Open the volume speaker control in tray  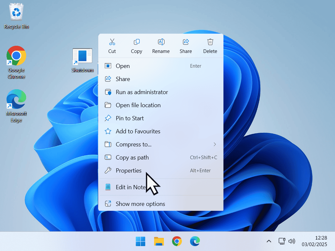291,242
